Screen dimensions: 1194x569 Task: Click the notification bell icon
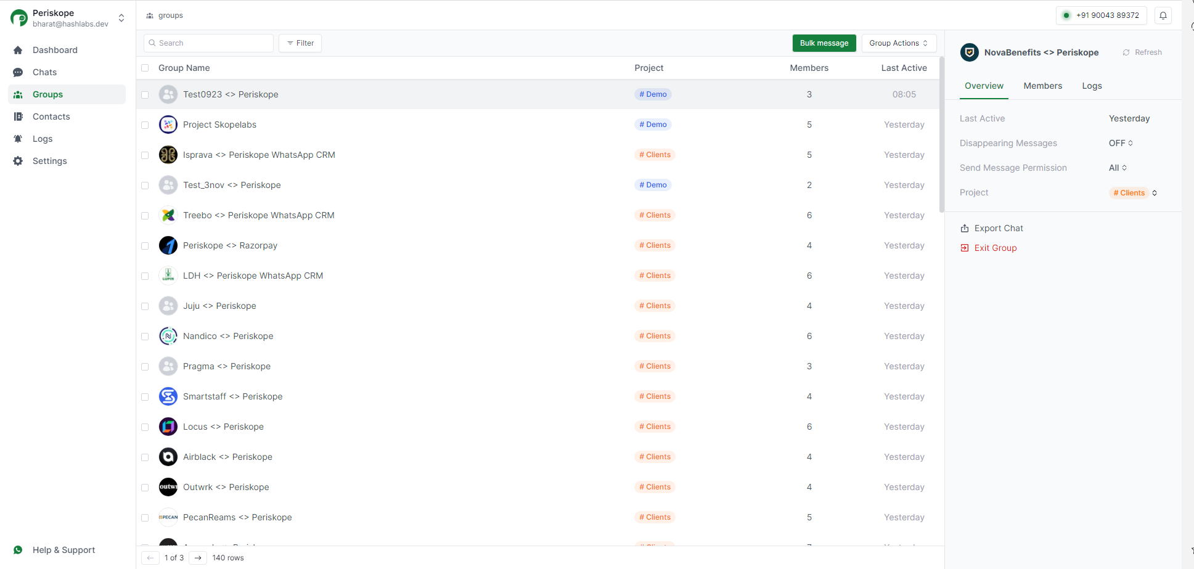coord(1163,15)
